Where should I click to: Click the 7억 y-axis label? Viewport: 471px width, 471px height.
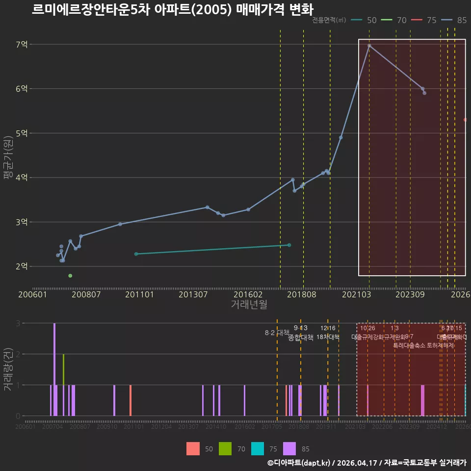click(22, 45)
